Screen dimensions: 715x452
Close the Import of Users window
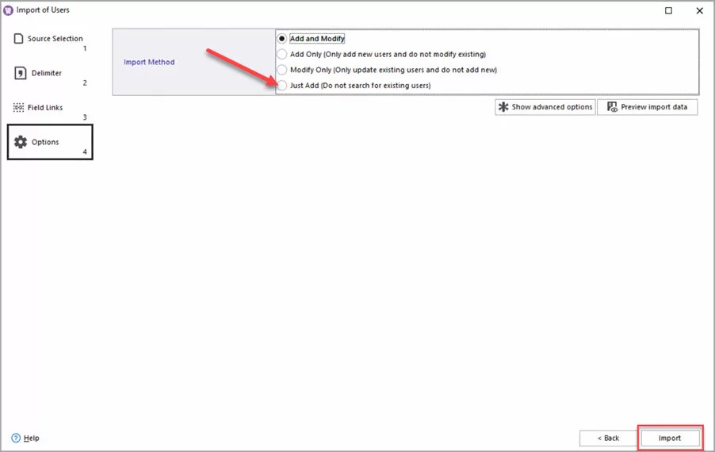click(699, 10)
